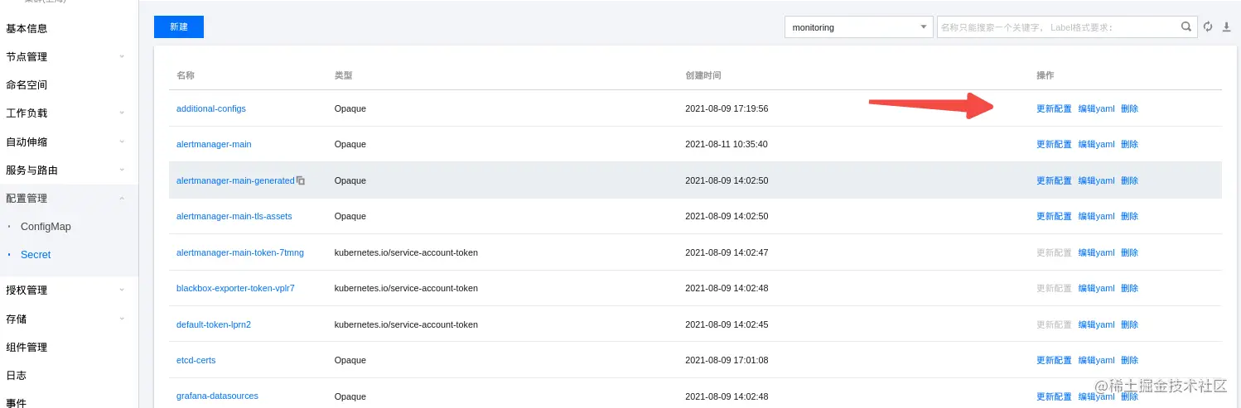Click the 2021-08-09 17:01:08 creation time
The width and height of the screenshot is (1241, 408).
pos(727,360)
